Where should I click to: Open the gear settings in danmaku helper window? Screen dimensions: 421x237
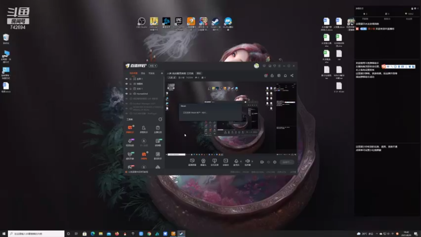click(415, 8)
